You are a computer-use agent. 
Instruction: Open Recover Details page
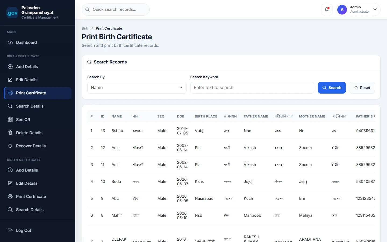pos(38,146)
